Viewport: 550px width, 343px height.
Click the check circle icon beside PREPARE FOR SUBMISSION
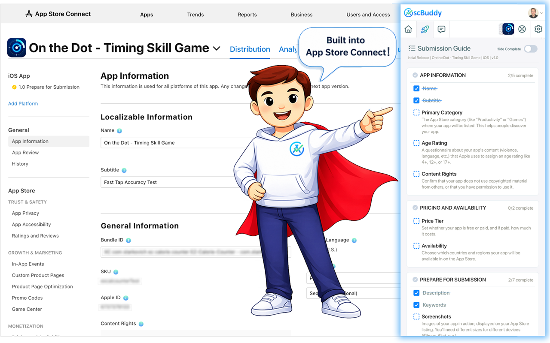point(415,280)
